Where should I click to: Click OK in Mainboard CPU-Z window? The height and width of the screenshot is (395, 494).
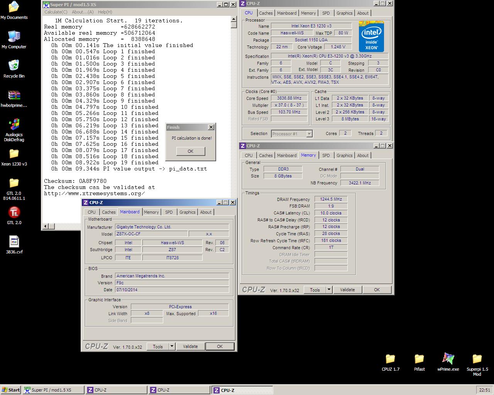(x=220, y=346)
